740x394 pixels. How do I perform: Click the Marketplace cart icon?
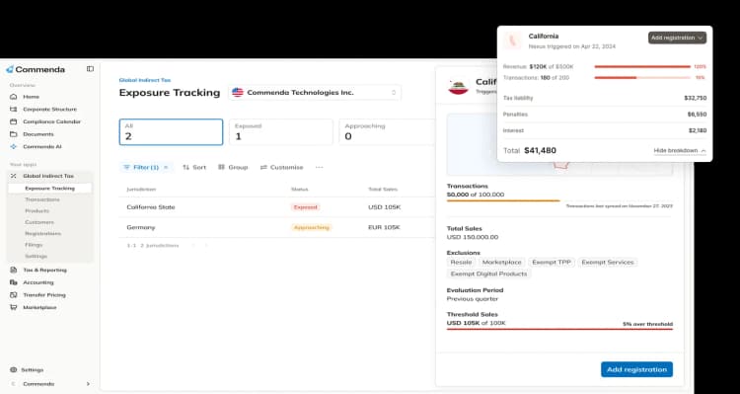13,307
